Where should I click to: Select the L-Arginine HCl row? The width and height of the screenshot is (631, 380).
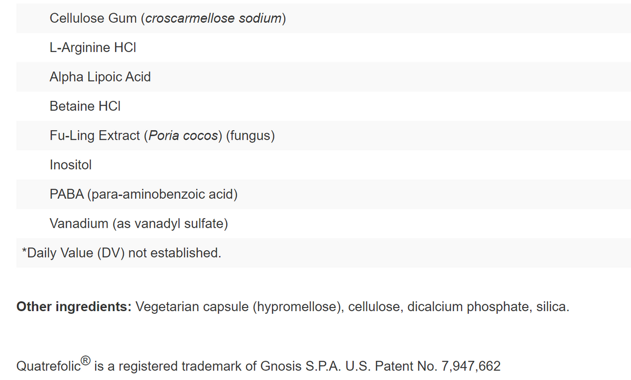pos(93,48)
